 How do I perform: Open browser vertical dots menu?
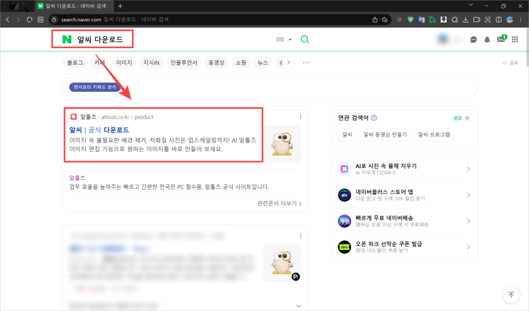(521, 20)
